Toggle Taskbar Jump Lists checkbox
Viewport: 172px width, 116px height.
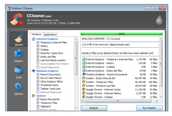(x=38, y=89)
